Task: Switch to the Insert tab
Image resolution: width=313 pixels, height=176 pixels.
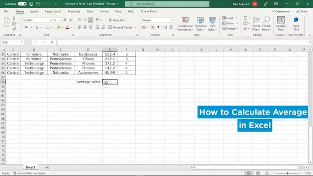Action: 34,11
